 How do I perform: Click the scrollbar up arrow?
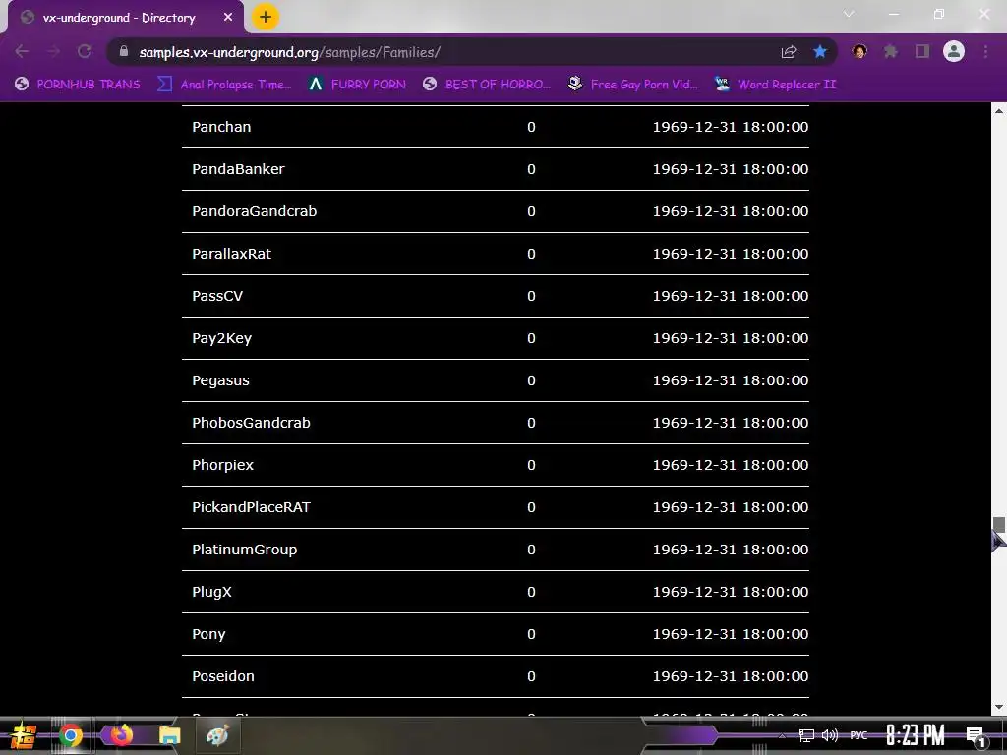999,111
